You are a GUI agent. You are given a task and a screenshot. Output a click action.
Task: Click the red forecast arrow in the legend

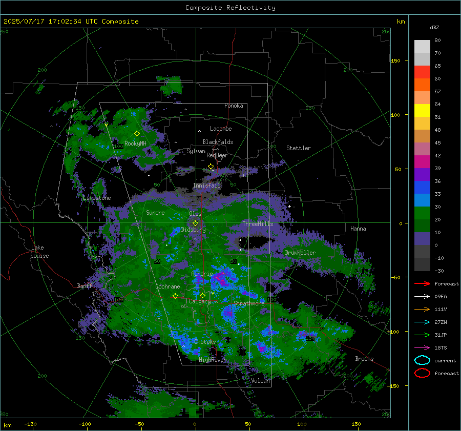422,283
